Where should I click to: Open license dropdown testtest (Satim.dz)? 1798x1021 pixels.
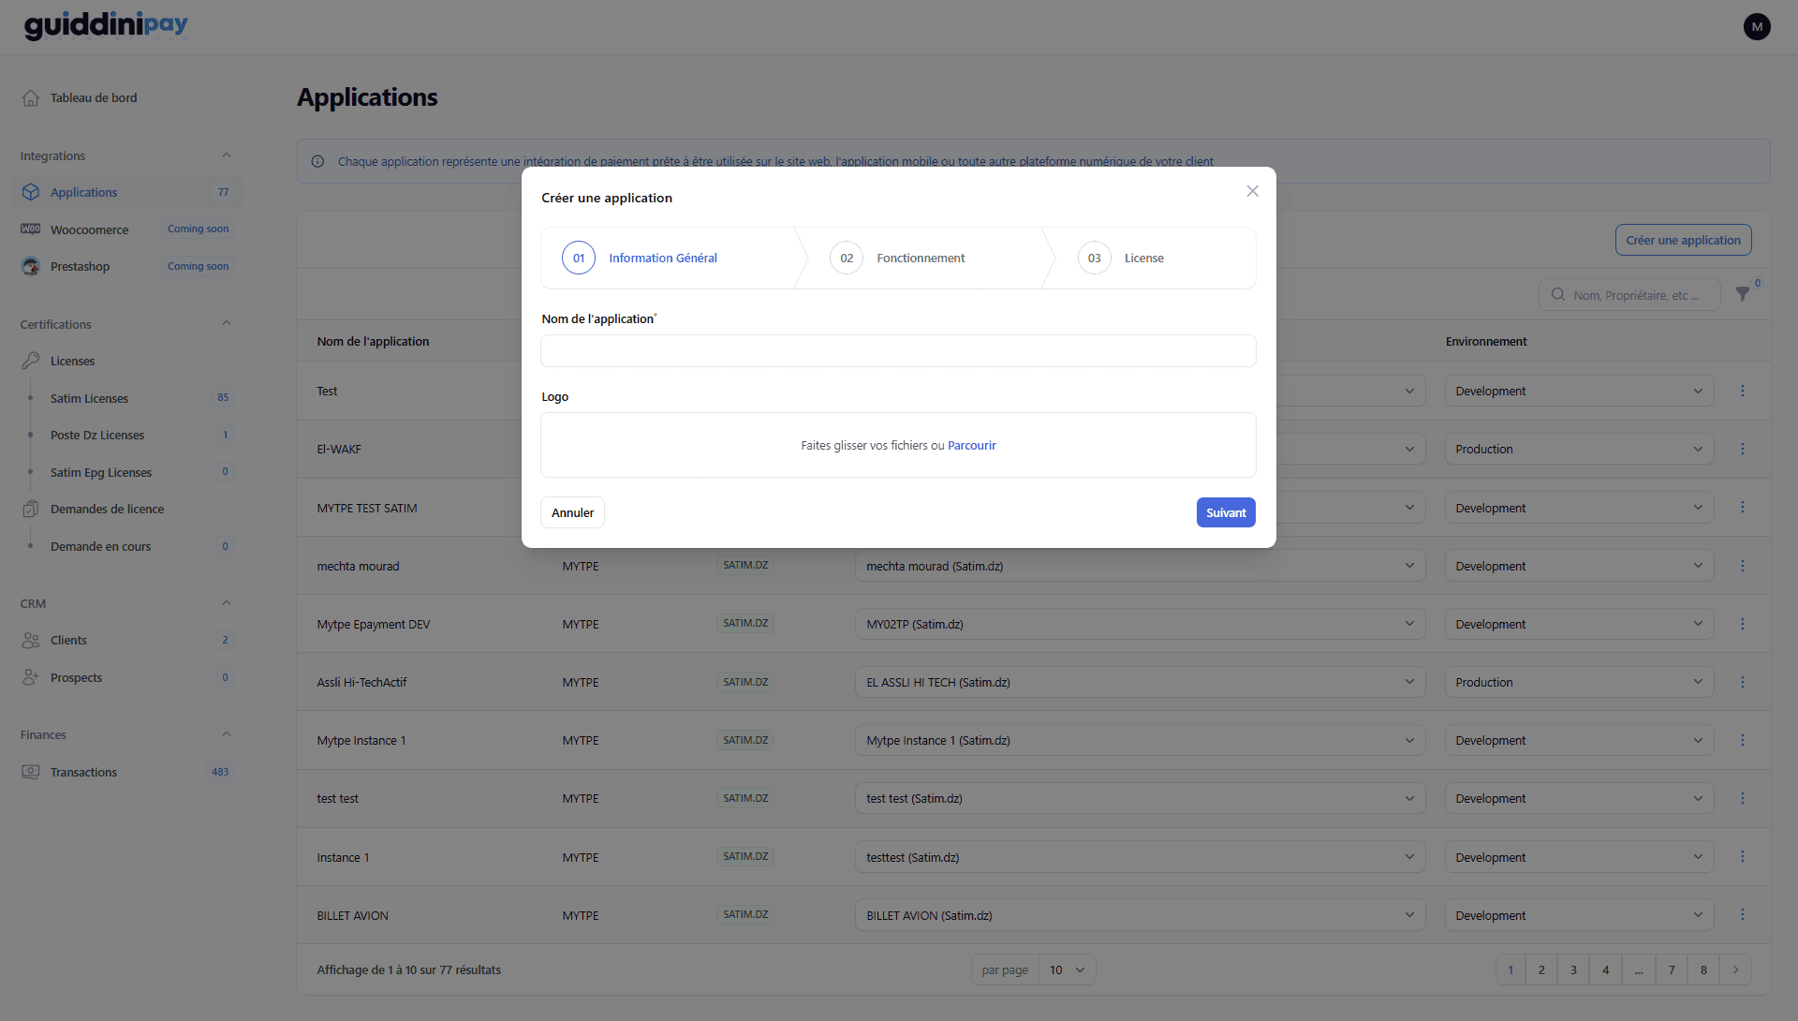click(x=1140, y=857)
